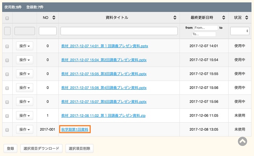Viewport: 254px width, 156px height.
Task: Click the NO filter input field
Action: coord(48,31)
